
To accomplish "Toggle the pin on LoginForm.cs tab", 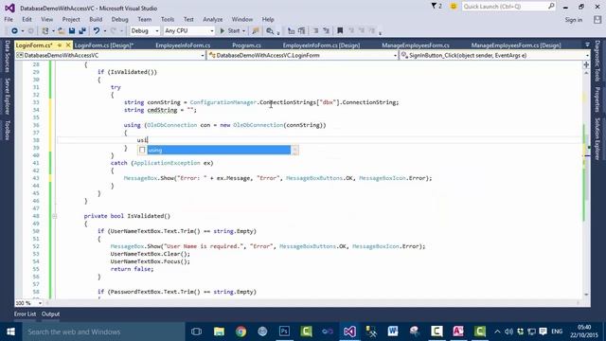I will [60, 45].
